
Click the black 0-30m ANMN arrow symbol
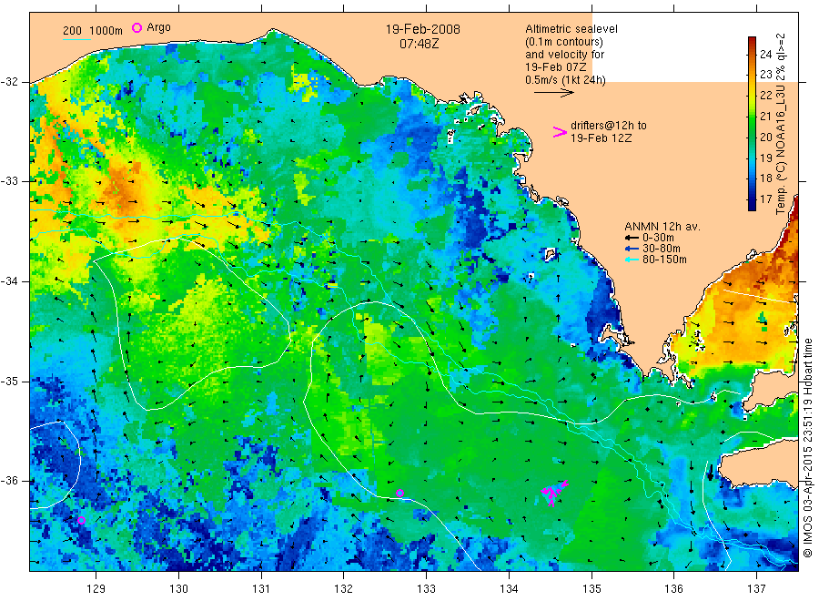pyautogui.click(x=632, y=239)
